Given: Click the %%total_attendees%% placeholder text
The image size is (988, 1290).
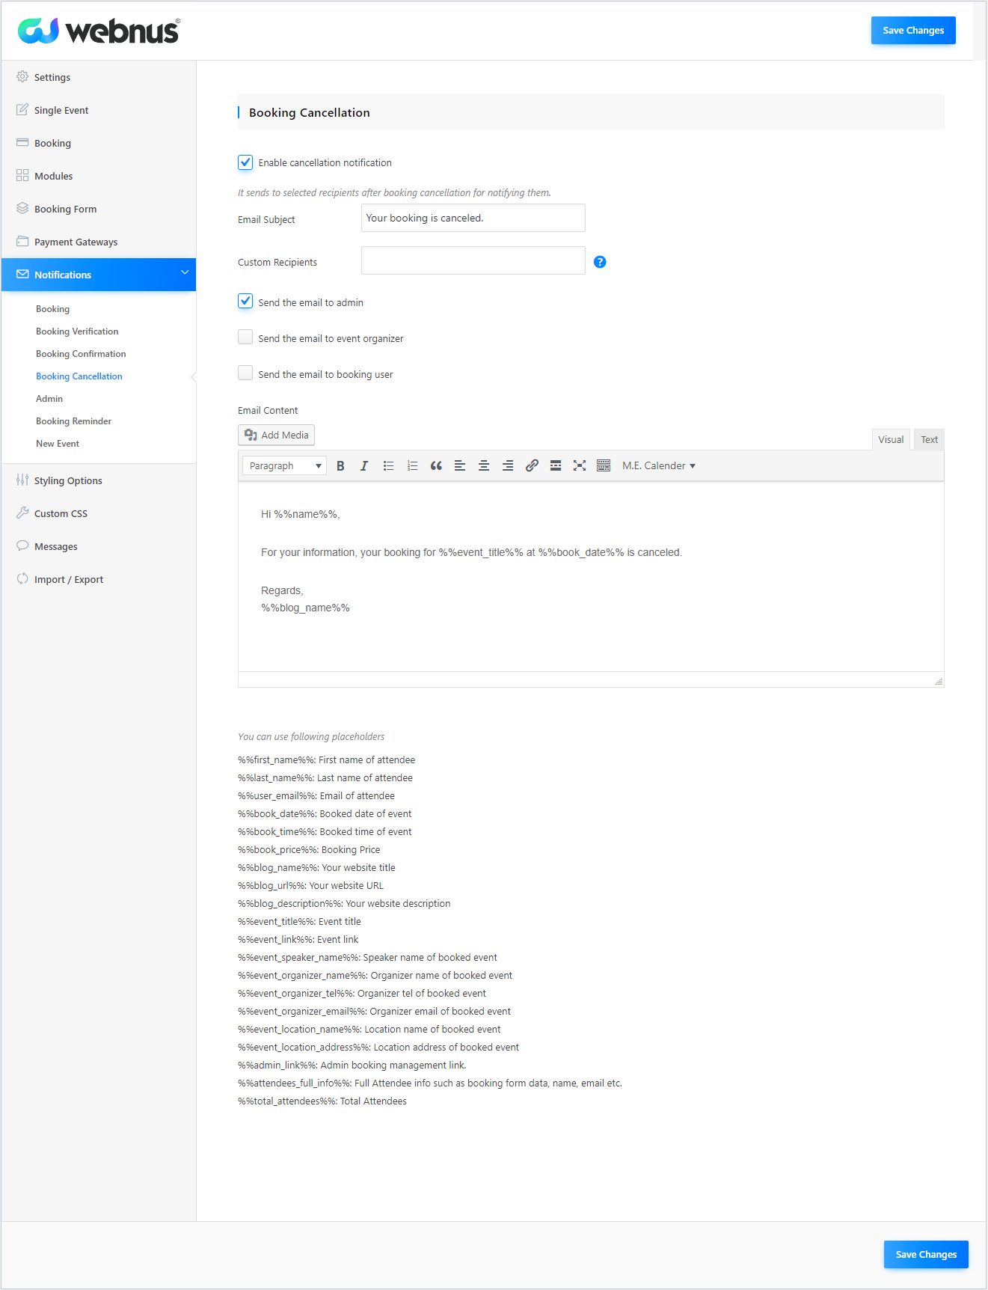Looking at the screenshot, I should 322,1101.
